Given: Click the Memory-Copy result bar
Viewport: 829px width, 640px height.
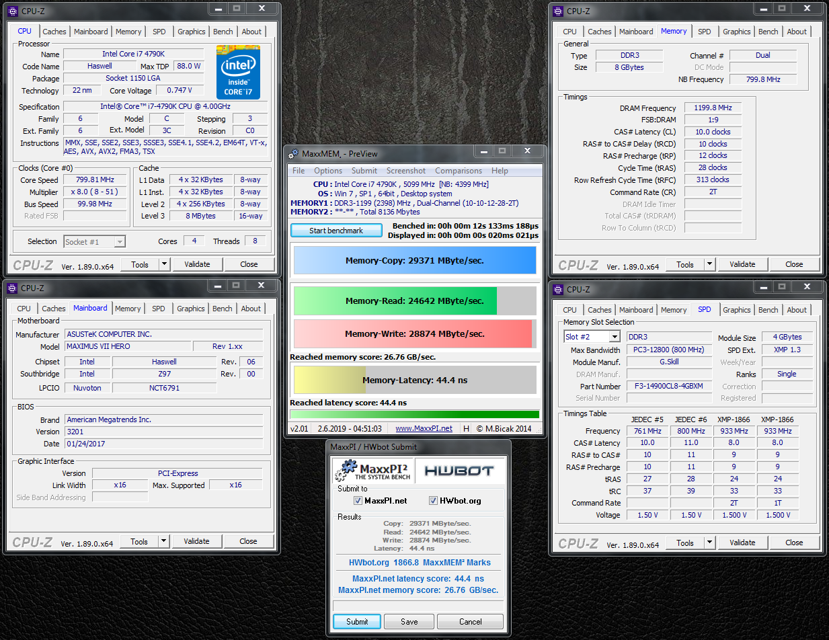Looking at the screenshot, I should 415,260.
